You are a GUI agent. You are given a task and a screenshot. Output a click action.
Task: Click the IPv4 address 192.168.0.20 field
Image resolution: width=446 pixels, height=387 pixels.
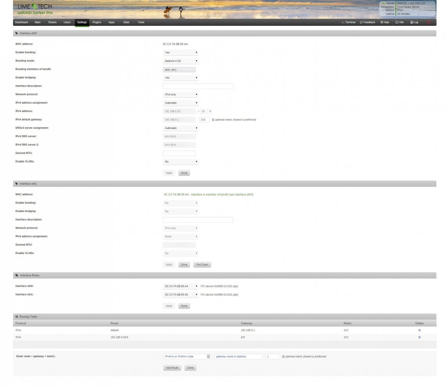click(179, 111)
